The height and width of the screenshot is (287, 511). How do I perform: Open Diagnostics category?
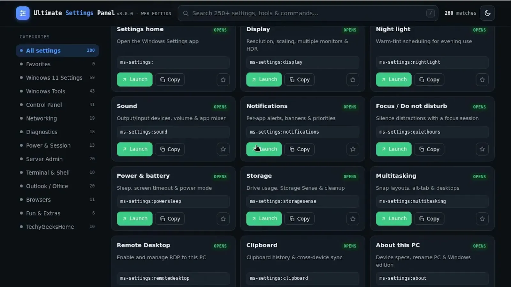[x=57, y=132]
